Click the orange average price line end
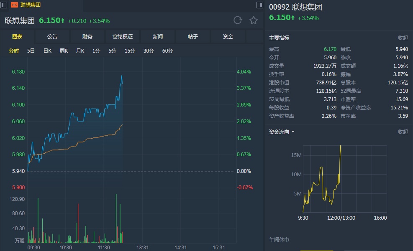The width and height of the screenshot is (413, 251). (122, 125)
